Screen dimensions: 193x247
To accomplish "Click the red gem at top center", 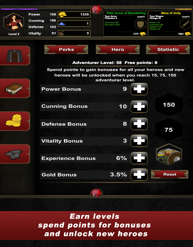I will coord(96,9).
